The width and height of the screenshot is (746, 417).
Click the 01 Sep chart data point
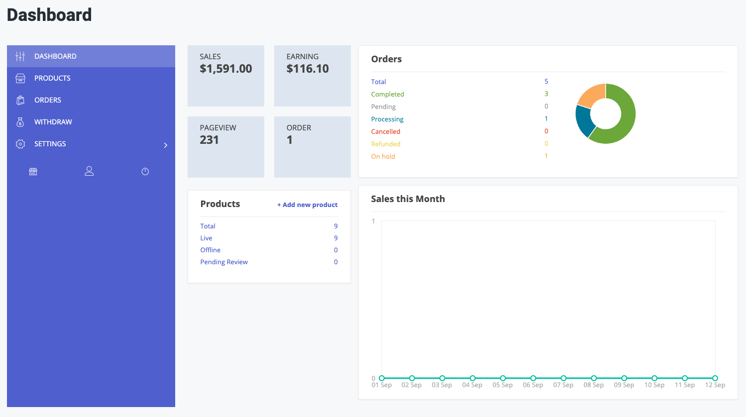coord(382,378)
